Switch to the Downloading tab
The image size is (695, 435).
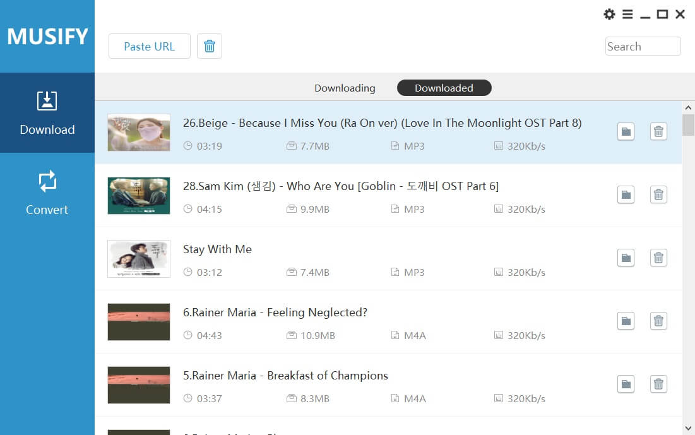click(x=345, y=88)
